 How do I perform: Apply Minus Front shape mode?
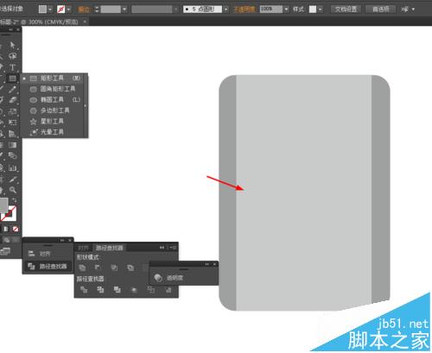pos(98,268)
